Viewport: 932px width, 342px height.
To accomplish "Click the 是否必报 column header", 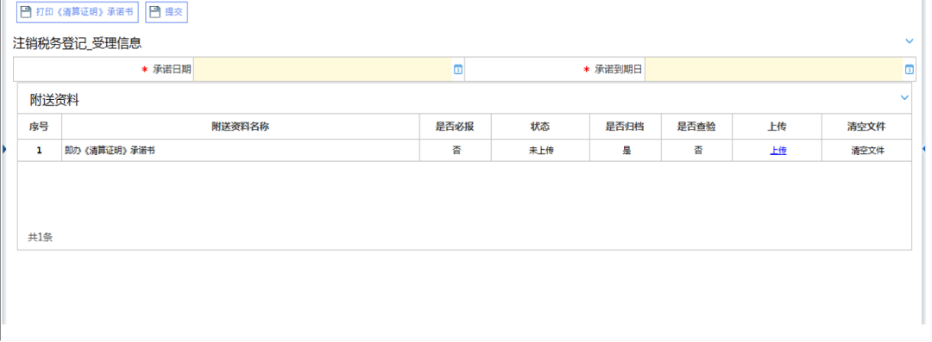I will [456, 127].
